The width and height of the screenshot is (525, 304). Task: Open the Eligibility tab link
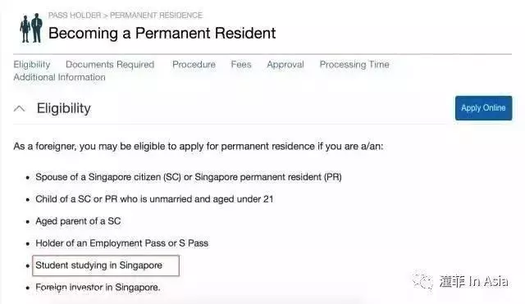click(x=32, y=65)
